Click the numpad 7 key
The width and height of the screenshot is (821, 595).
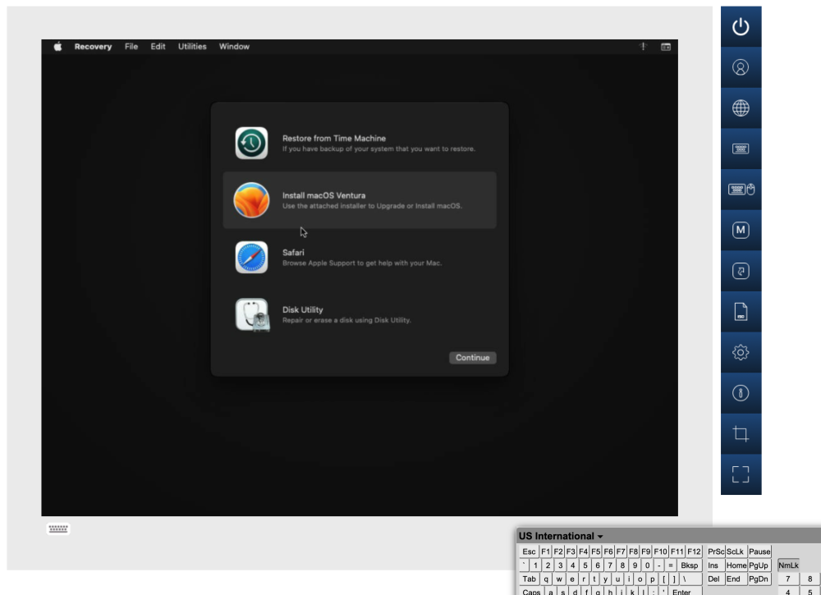click(x=788, y=579)
